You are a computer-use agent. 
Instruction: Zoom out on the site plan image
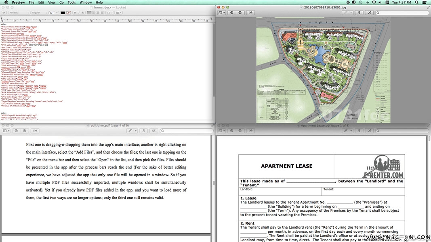click(232, 13)
